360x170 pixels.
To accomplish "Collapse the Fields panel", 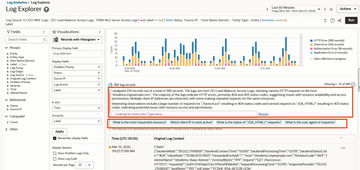I will pyautogui.click(x=44, y=32).
